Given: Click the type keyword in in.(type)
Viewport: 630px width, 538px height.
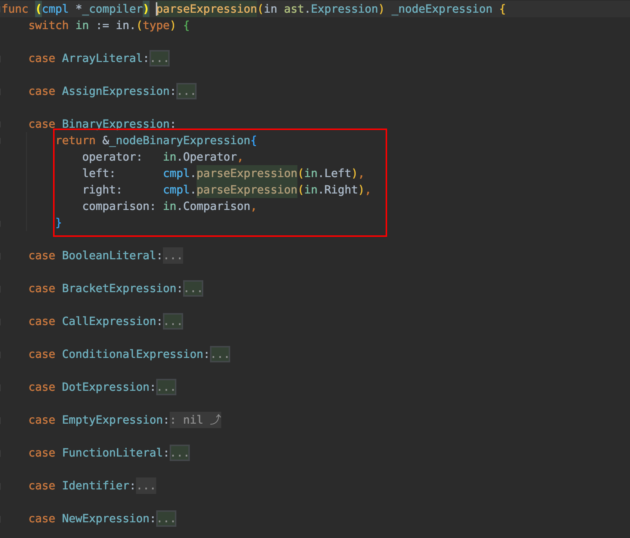Looking at the screenshot, I should [156, 25].
